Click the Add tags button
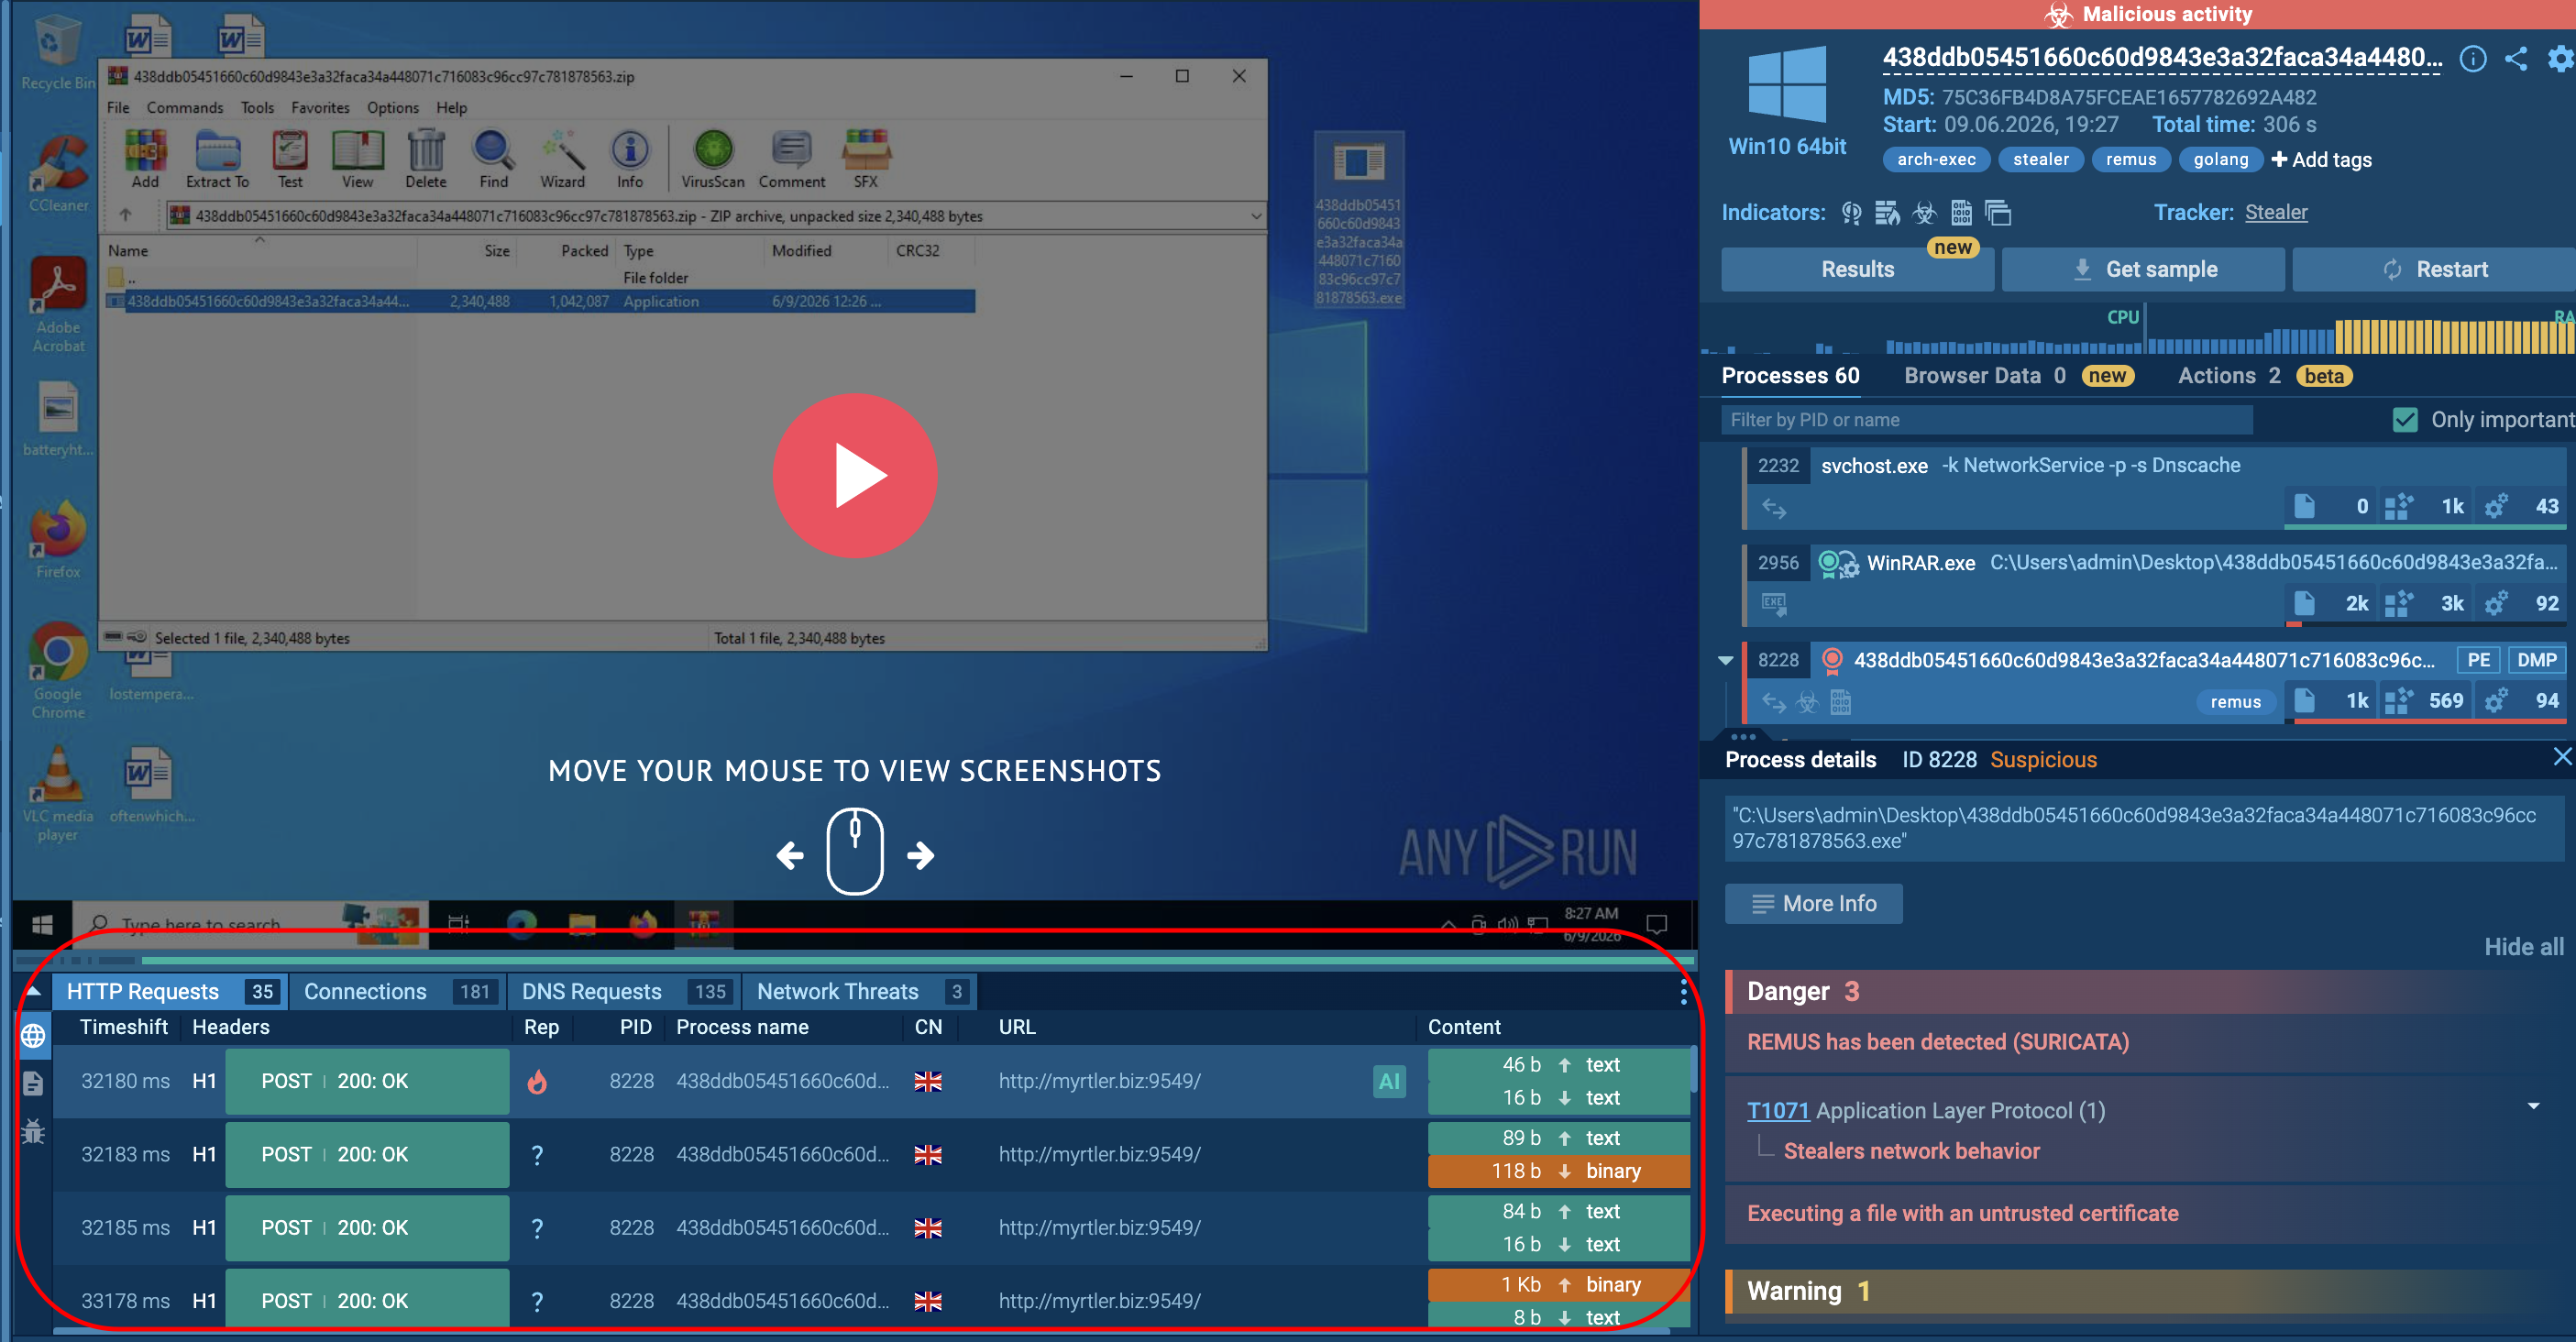The height and width of the screenshot is (1342, 2576). click(x=2321, y=159)
